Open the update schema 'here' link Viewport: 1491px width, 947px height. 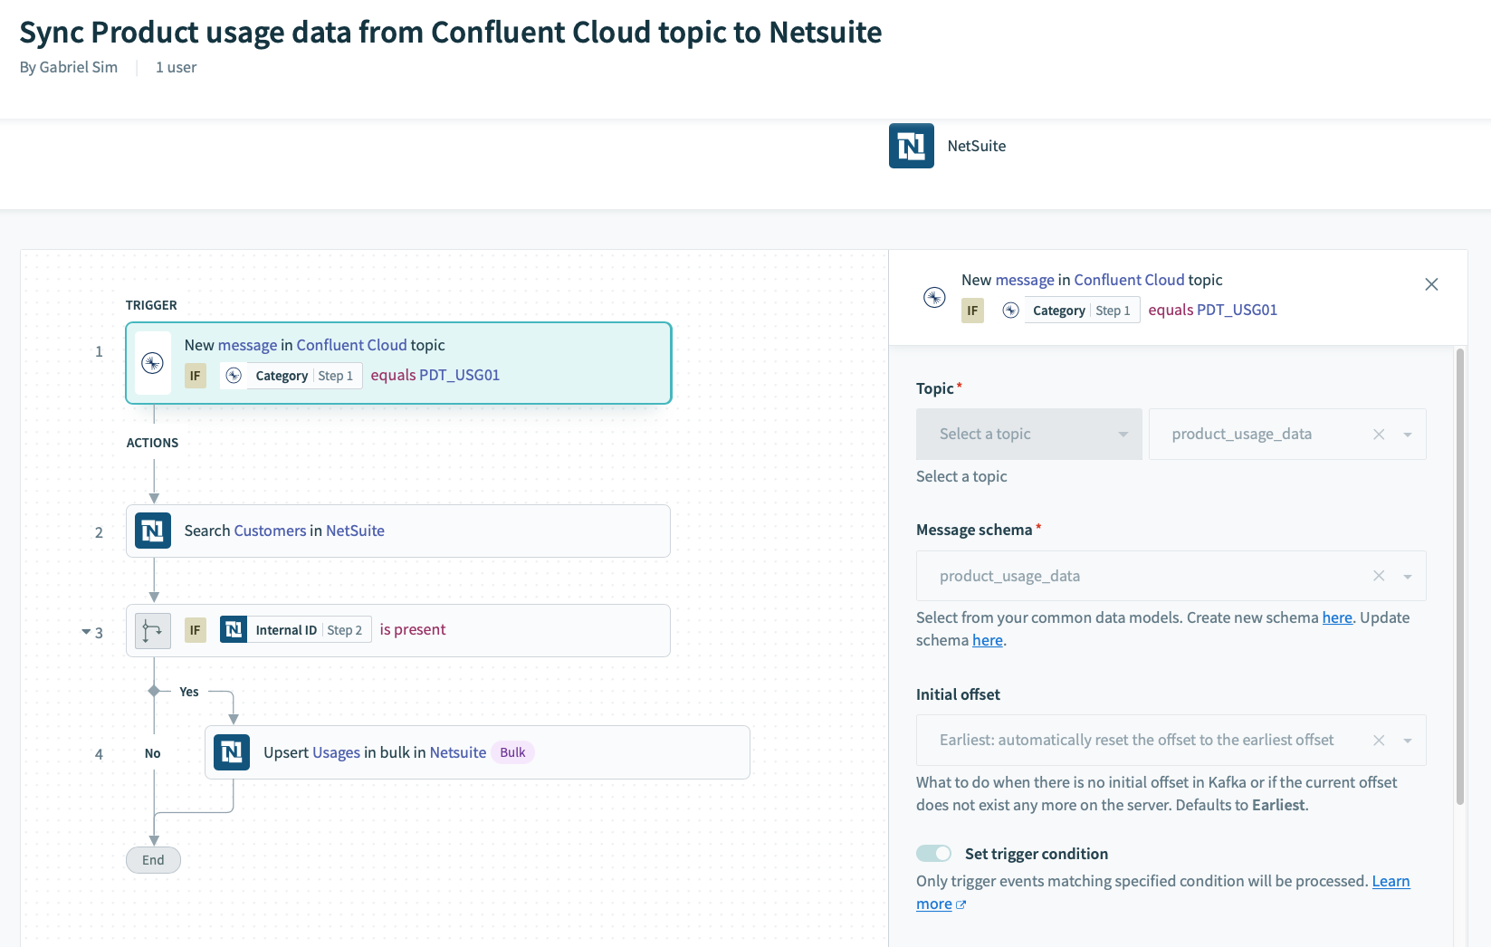click(988, 640)
